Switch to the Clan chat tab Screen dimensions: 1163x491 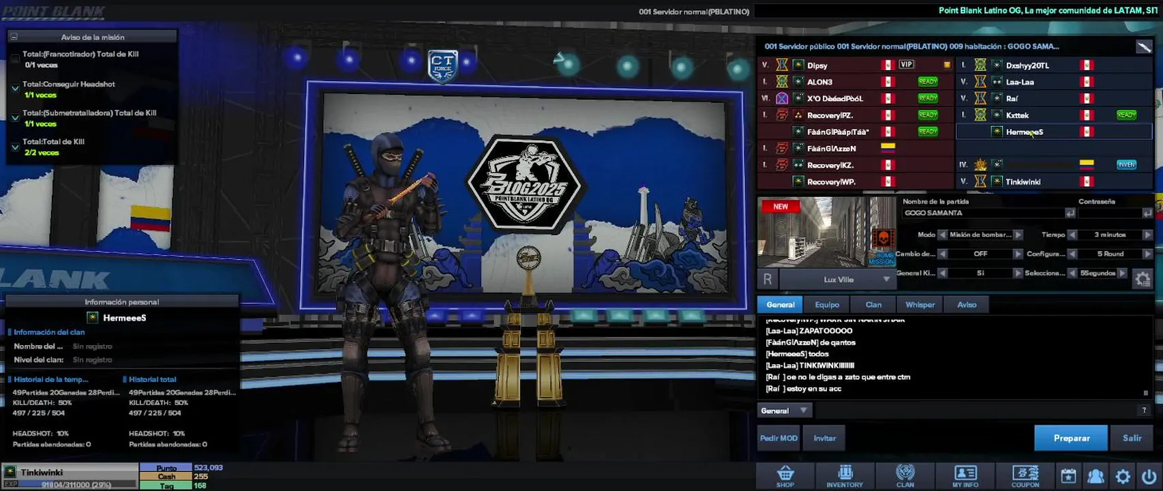point(873,304)
